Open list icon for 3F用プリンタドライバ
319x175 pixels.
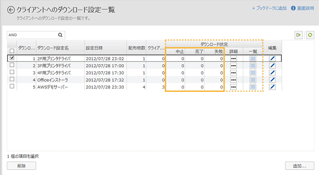pyautogui.click(x=253, y=66)
